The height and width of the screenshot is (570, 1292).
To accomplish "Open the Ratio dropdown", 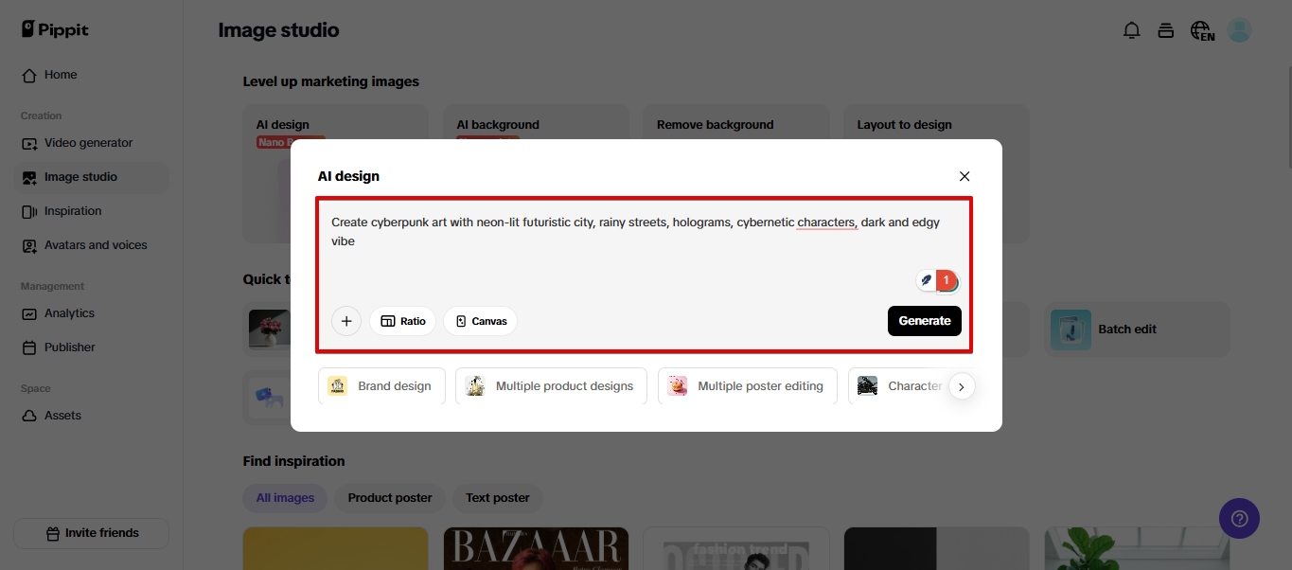I will click(x=403, y=321).
